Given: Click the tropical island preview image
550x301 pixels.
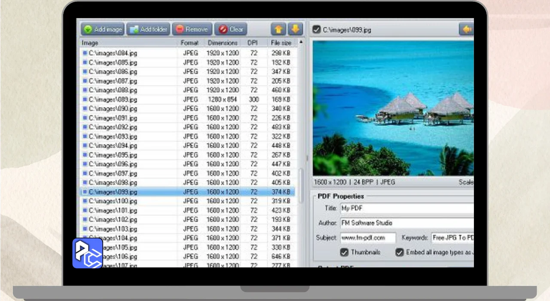Looking at the screenshot, I should click(393, 108).
